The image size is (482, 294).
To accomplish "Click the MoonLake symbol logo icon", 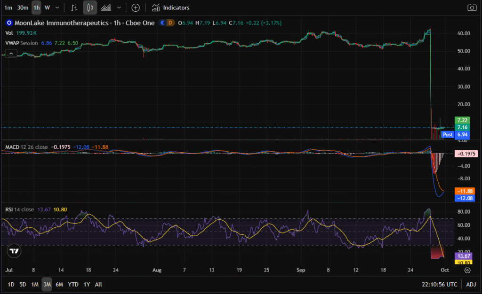I will pyautogui.click(x=8, y=23).
